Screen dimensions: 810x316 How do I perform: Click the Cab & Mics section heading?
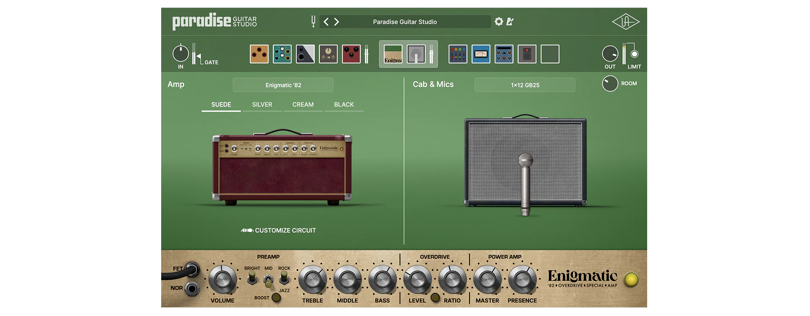tap(433, 84)
